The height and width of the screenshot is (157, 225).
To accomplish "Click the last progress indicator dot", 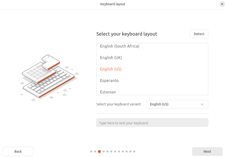I will pyautogui.click(x=134, y=151).
